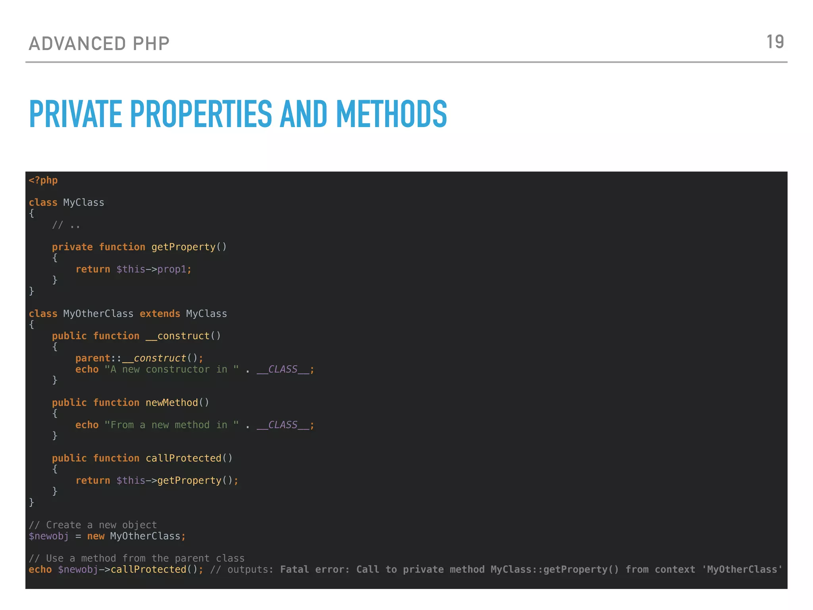Screen dimensions: 813x610
Task: Click the 'A new constructor in' echo line
Action: click(195, 369)
